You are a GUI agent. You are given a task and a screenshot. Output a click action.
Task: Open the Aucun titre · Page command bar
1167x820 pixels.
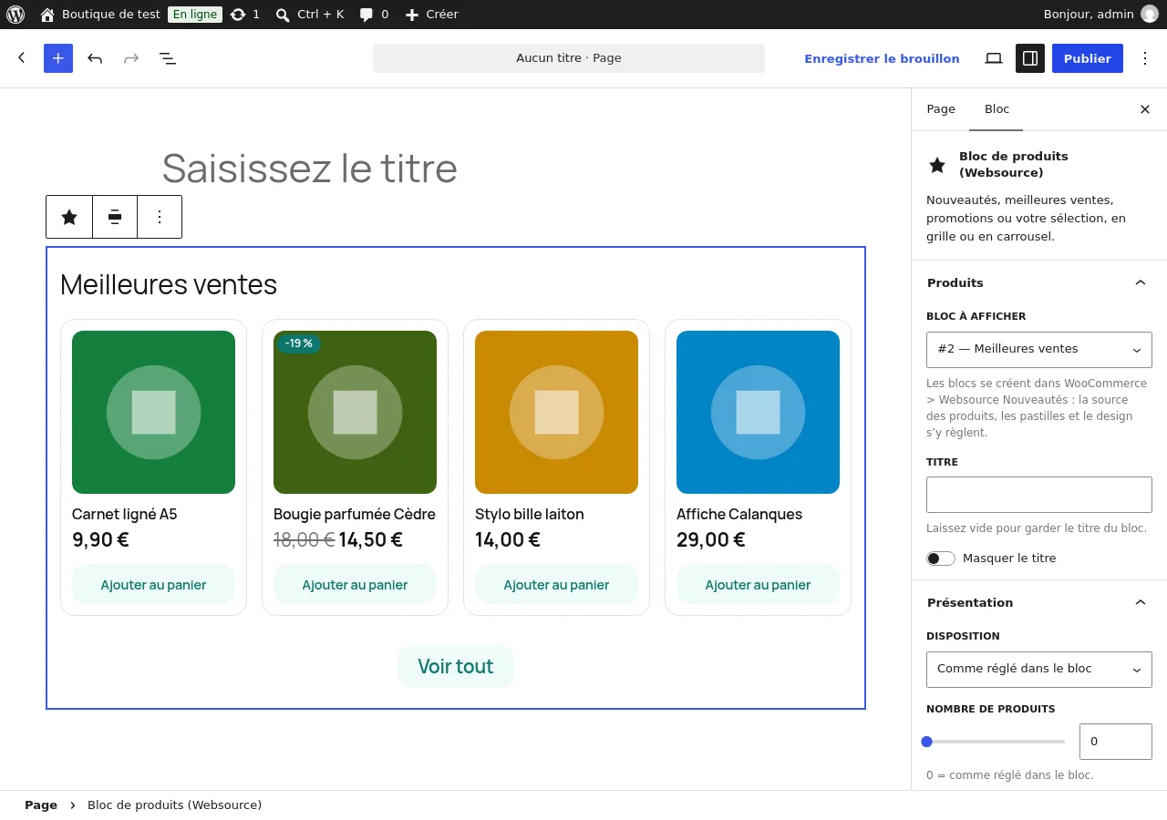pos(569,58)
